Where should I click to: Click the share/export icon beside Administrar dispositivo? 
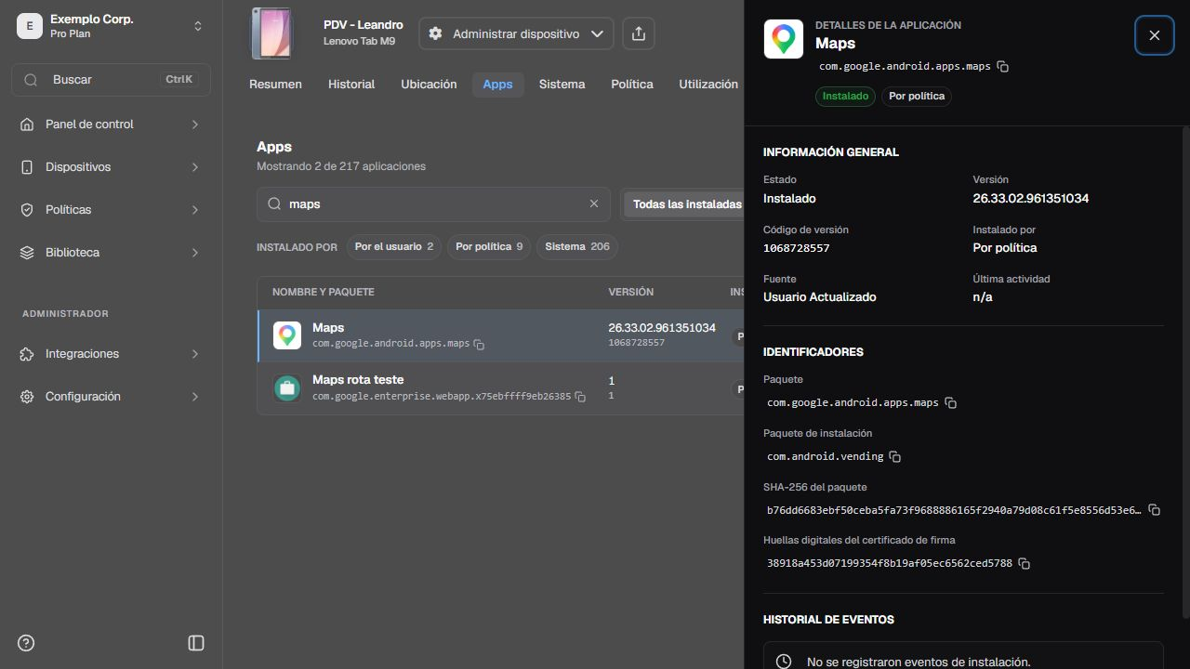click(x=638, y=33)
